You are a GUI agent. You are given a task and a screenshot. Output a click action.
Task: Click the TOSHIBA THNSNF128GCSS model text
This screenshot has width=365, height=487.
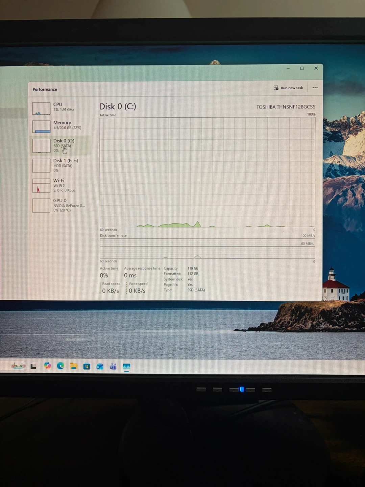pos(286,107)
